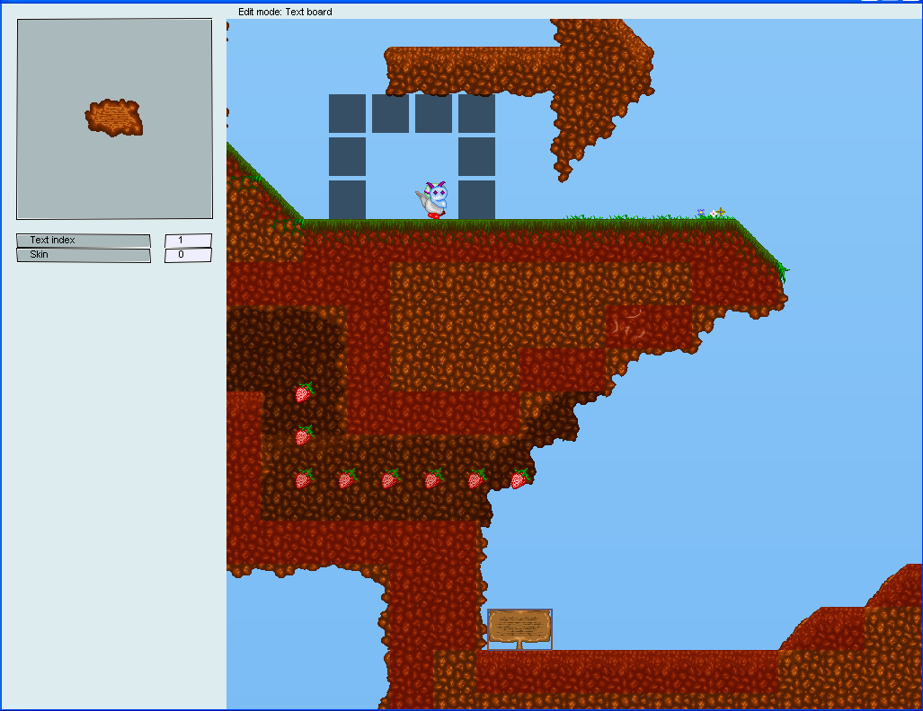
Task: Select the bottom-left dark block beside the character
Action: click(x=347, y=199)
